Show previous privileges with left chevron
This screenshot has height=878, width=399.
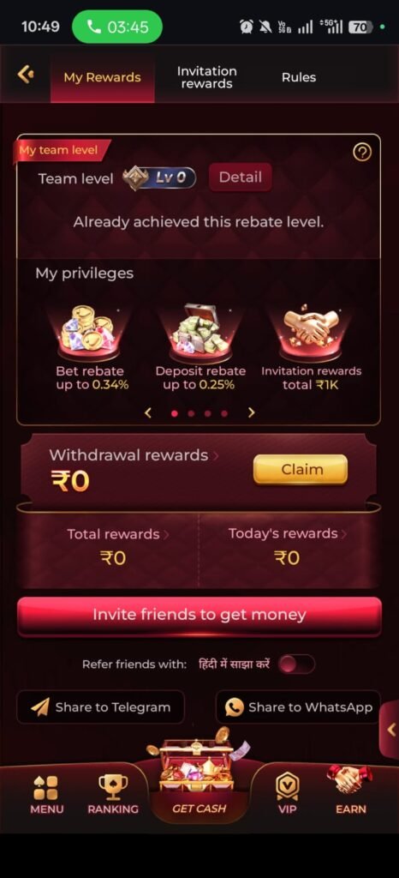pos(148,412)
